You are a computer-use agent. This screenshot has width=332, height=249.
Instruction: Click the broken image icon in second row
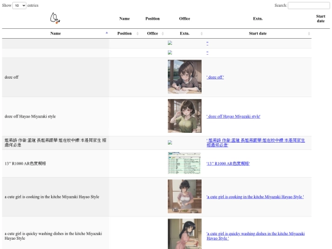[170, 52]
